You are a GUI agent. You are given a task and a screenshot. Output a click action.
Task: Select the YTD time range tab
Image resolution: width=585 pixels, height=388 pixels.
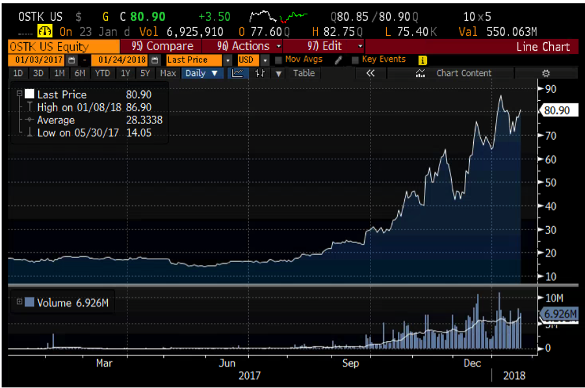click(102, 73)
